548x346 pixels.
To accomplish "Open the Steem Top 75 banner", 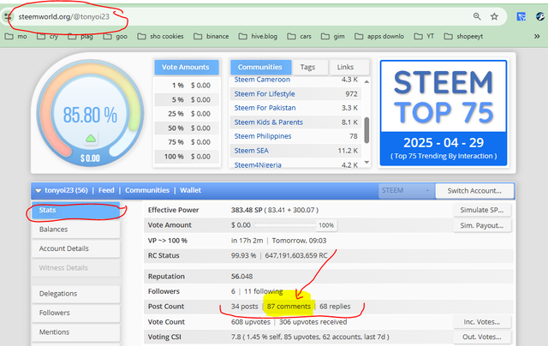I will [x=444, y=113].
